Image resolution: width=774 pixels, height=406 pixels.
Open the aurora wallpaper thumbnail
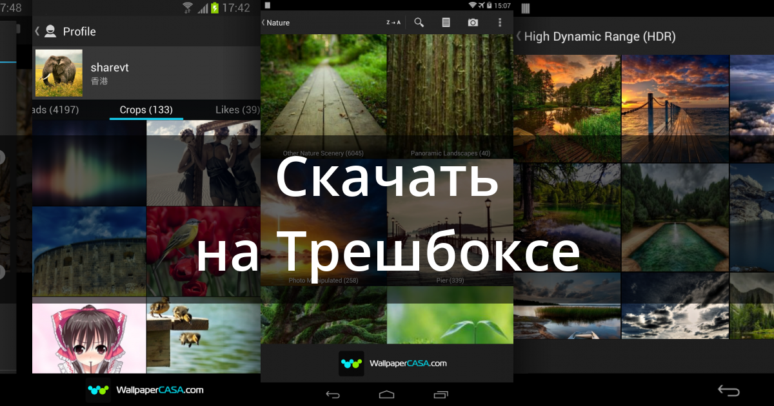coord(89,163)
